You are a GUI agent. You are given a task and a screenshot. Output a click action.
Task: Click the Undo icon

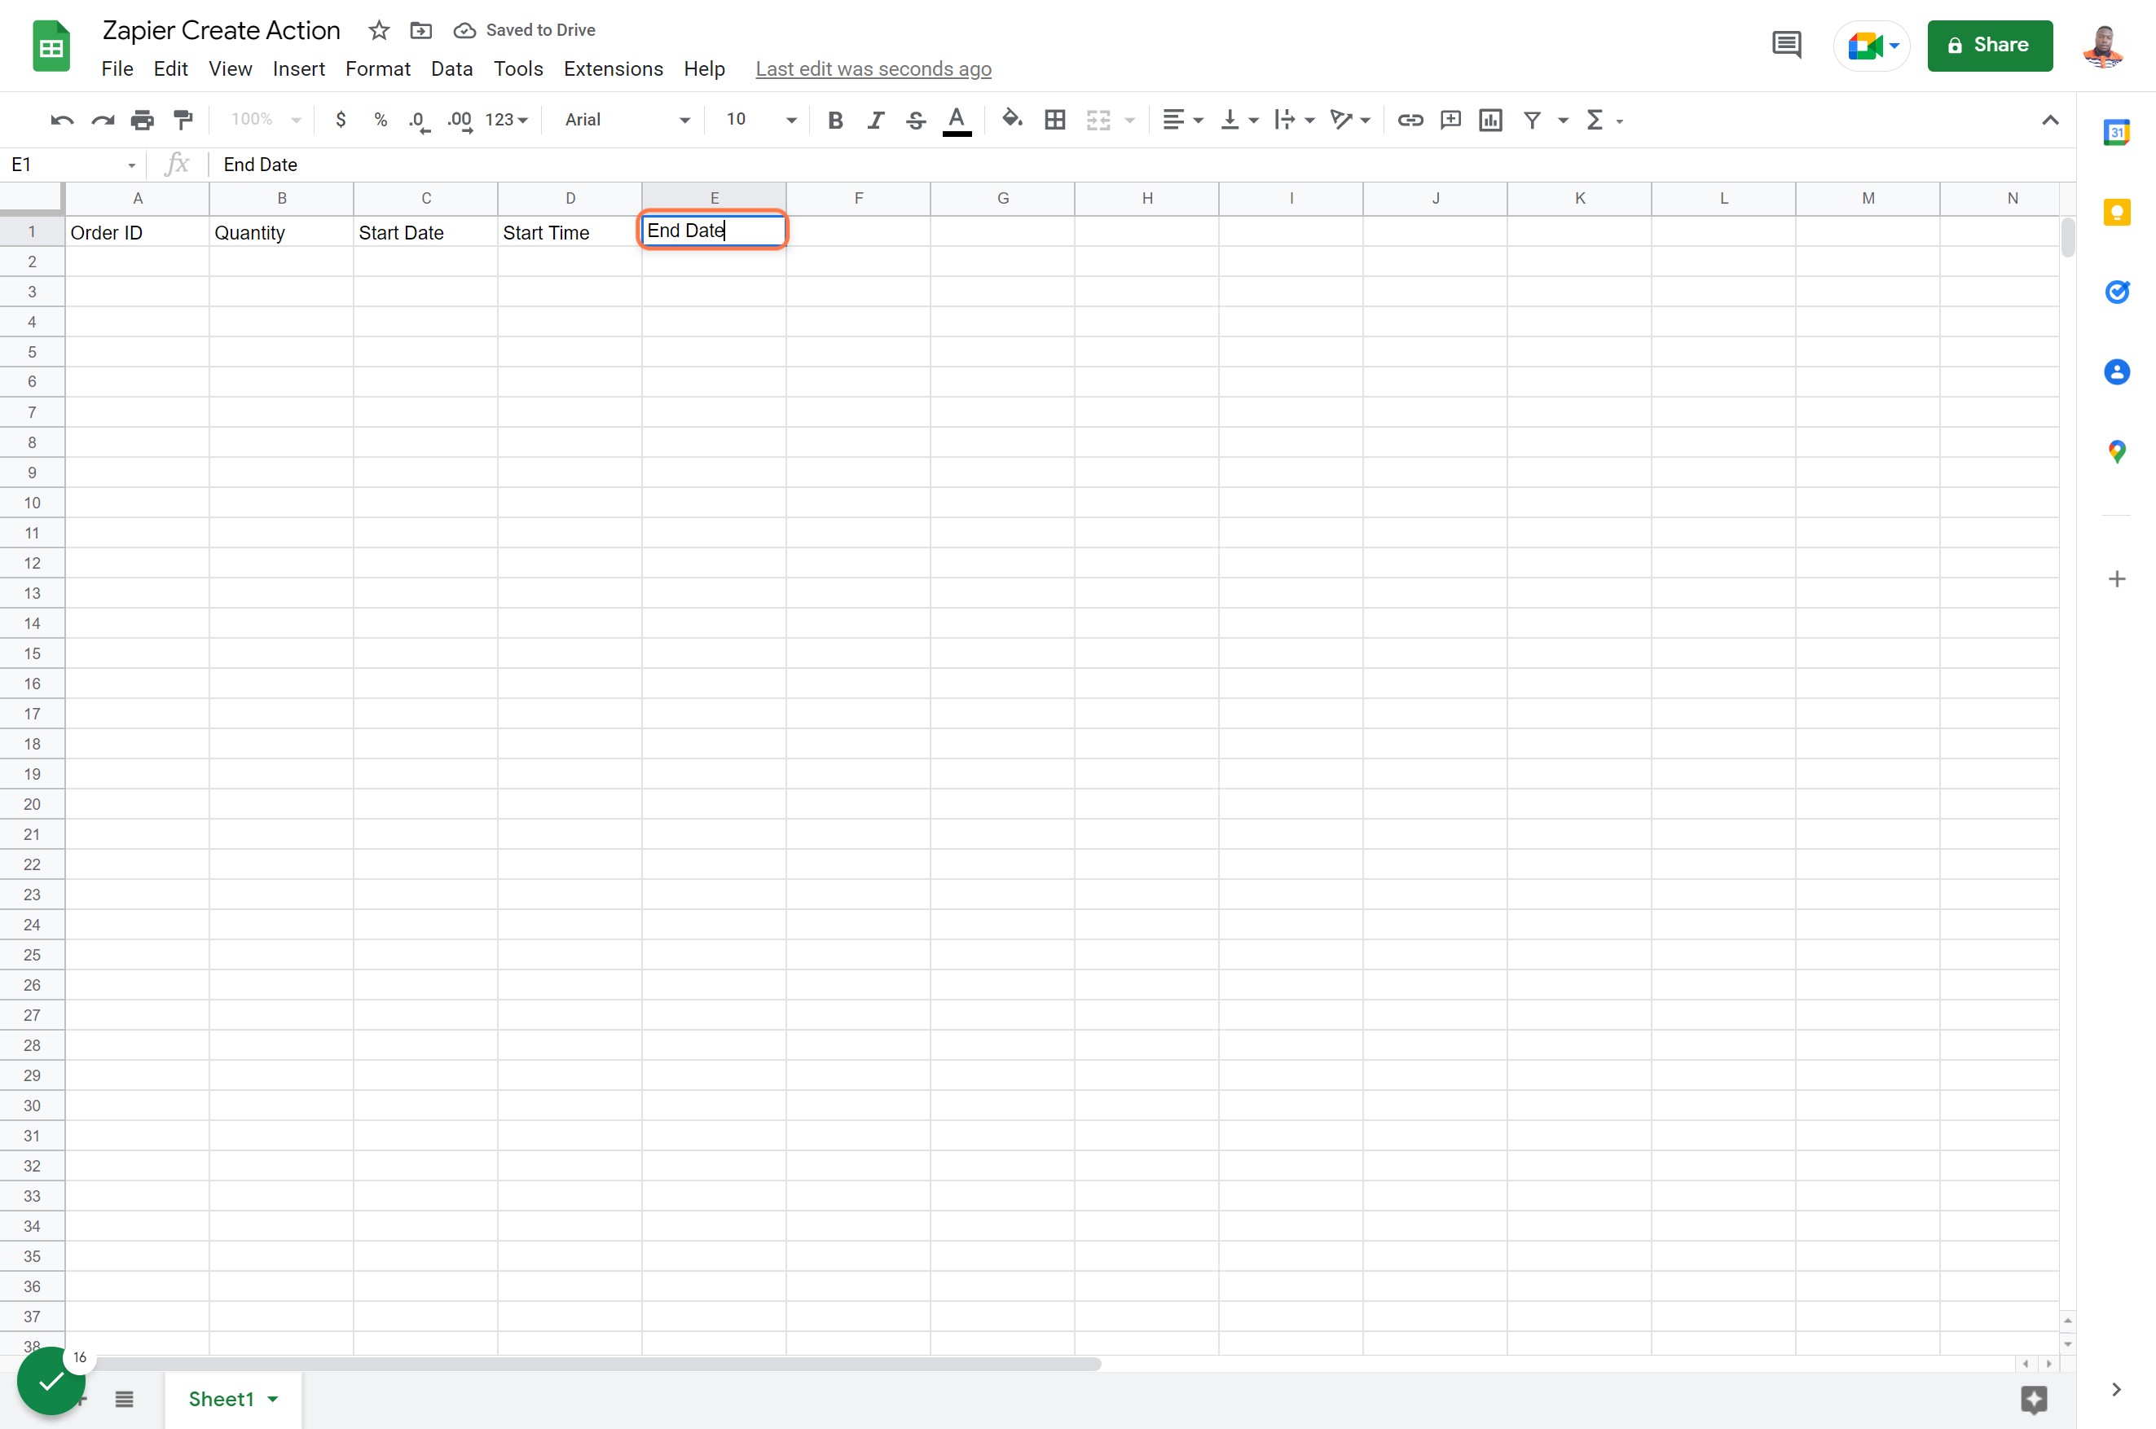coord(62,120)
